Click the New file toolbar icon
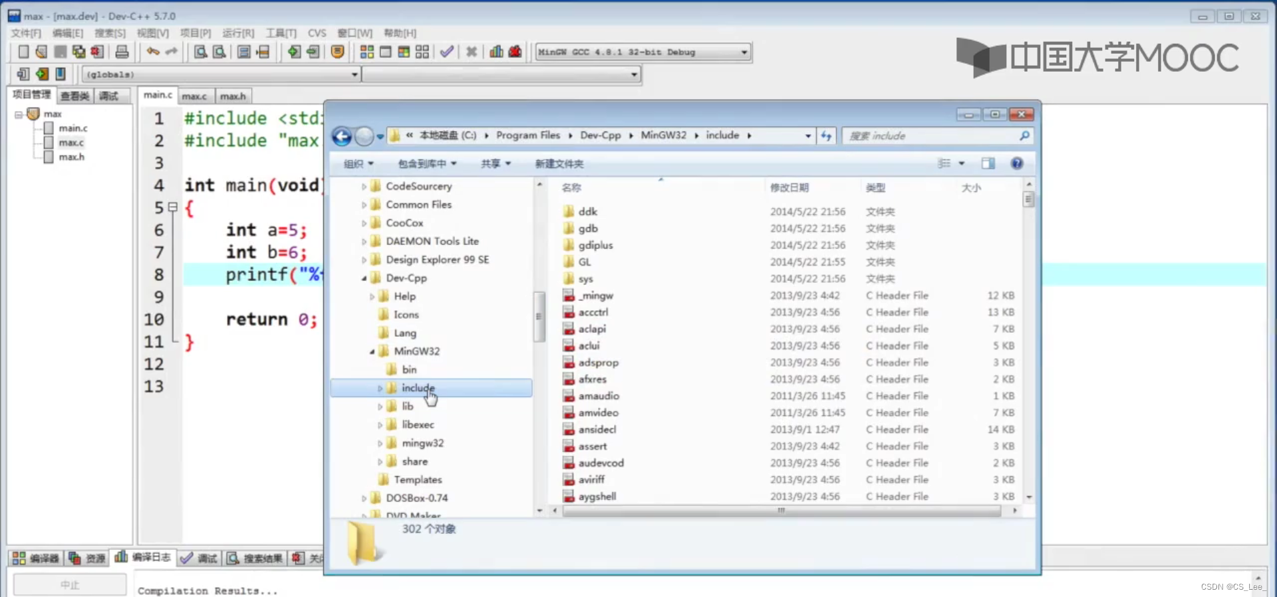 point(23,52)
